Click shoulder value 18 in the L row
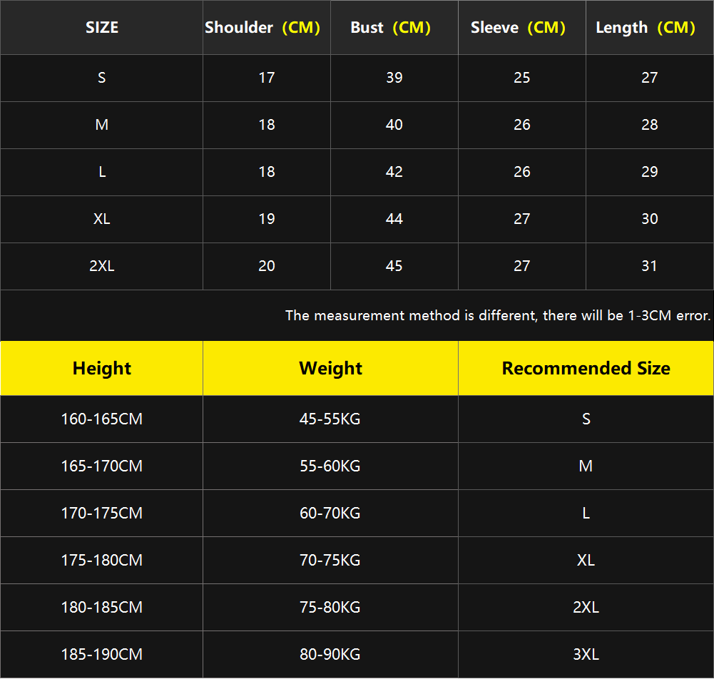This screenshot has height=679, width=714. point(267,172)
